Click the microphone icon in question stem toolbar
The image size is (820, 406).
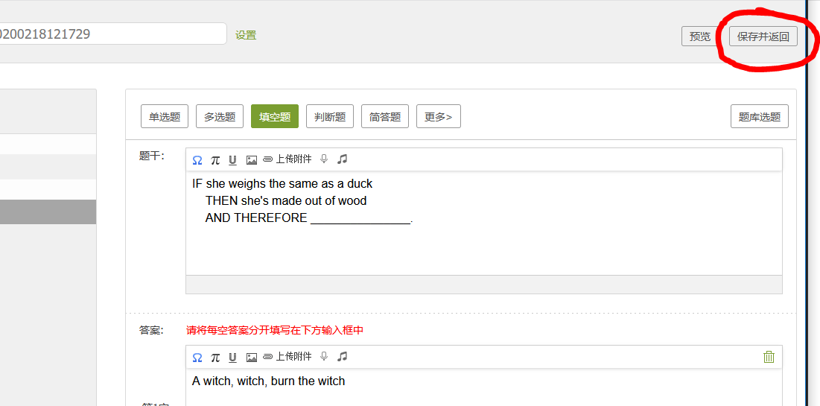(x=324, y=159)
